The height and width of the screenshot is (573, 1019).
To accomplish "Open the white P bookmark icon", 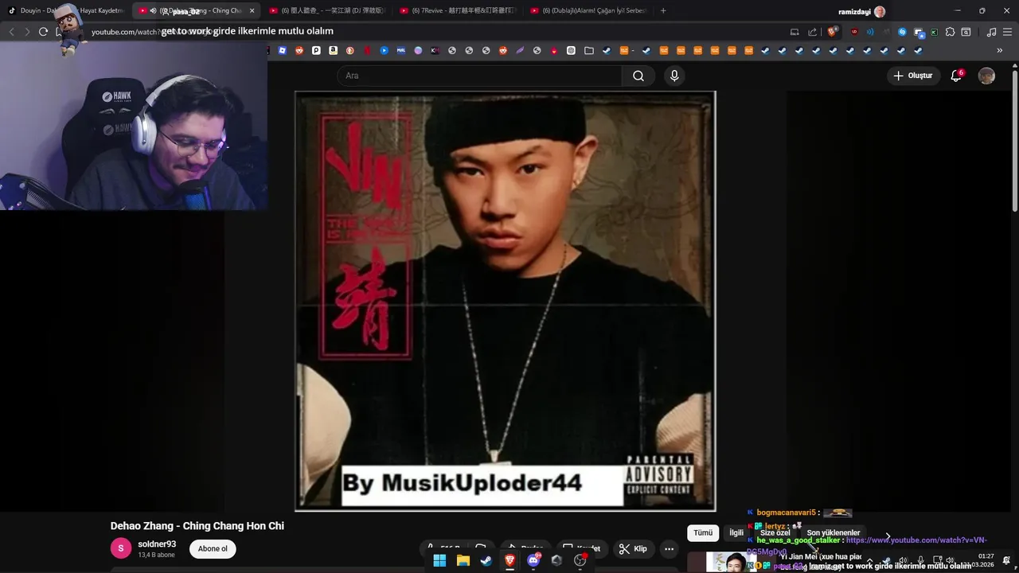I will click(x=316, y=50).
